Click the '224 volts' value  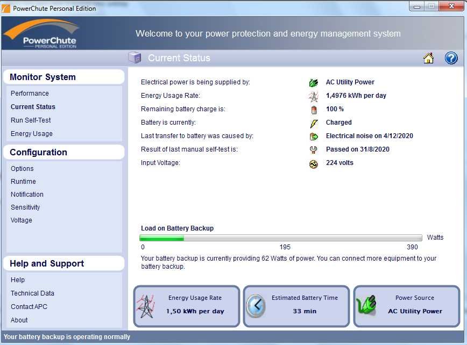pyautogui.click(x=339, y=163)
